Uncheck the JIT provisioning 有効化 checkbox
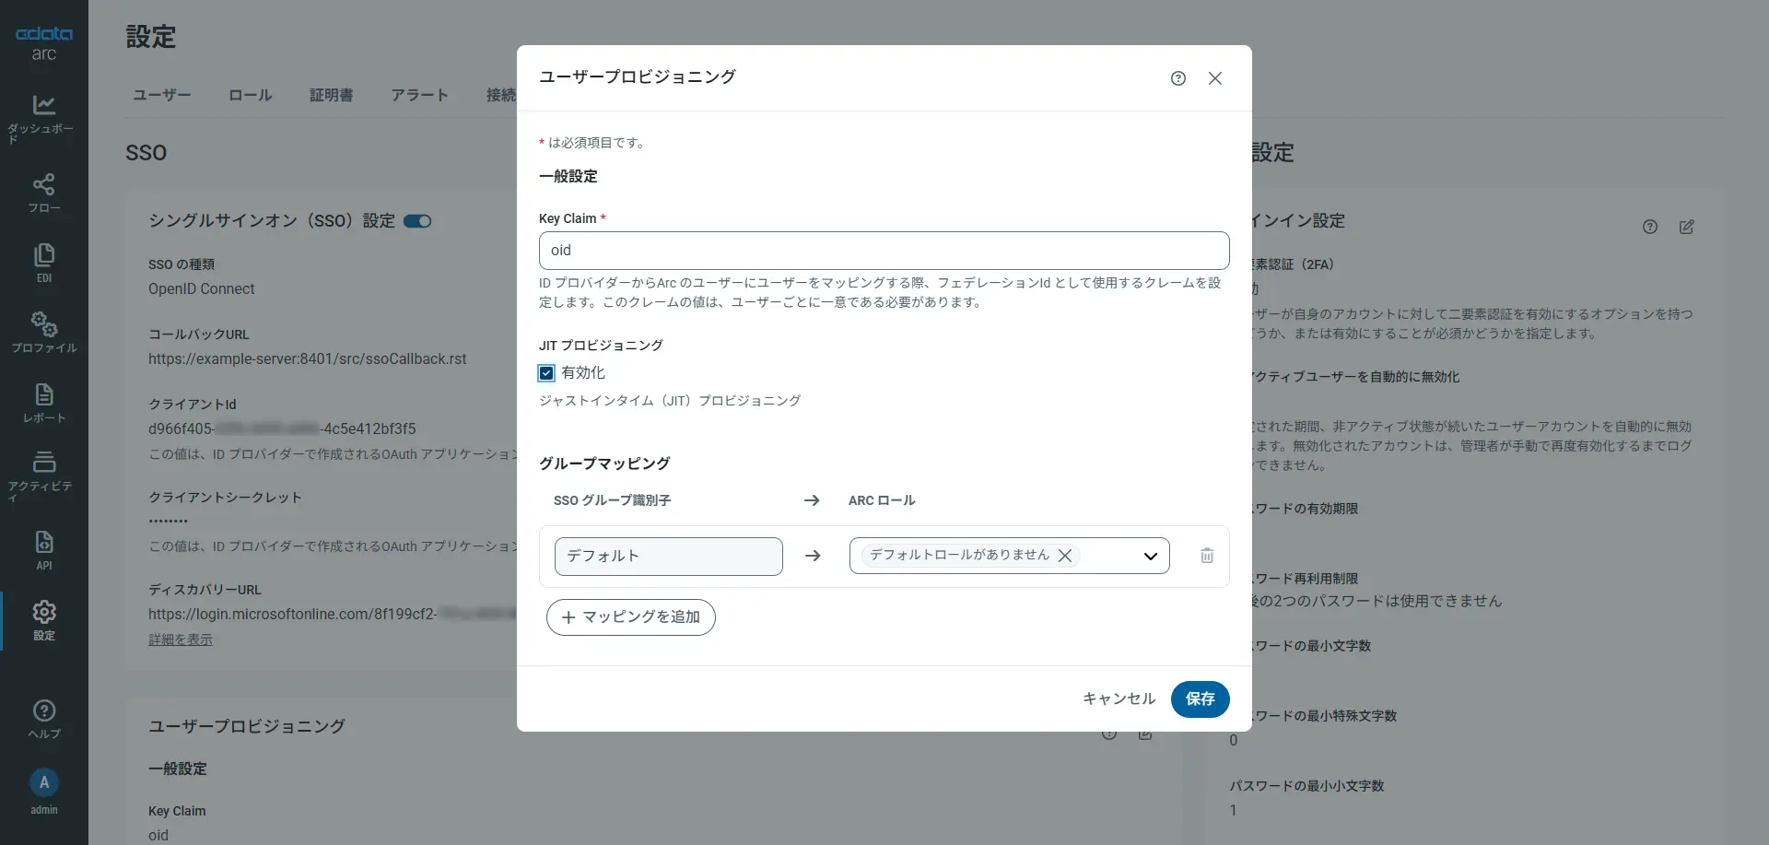The height and width of the screenshot is (845, 1769). (x=546, y=373)
